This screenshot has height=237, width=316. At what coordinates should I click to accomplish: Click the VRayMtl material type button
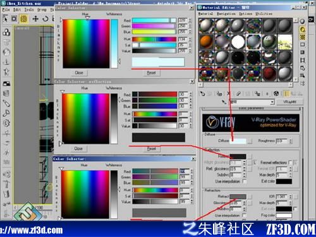289,102
